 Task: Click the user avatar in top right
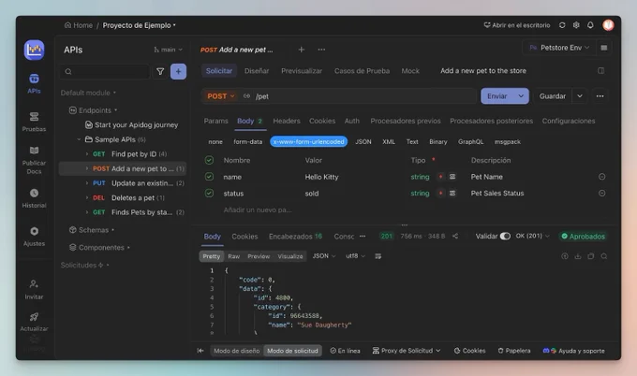click(608, 25)
